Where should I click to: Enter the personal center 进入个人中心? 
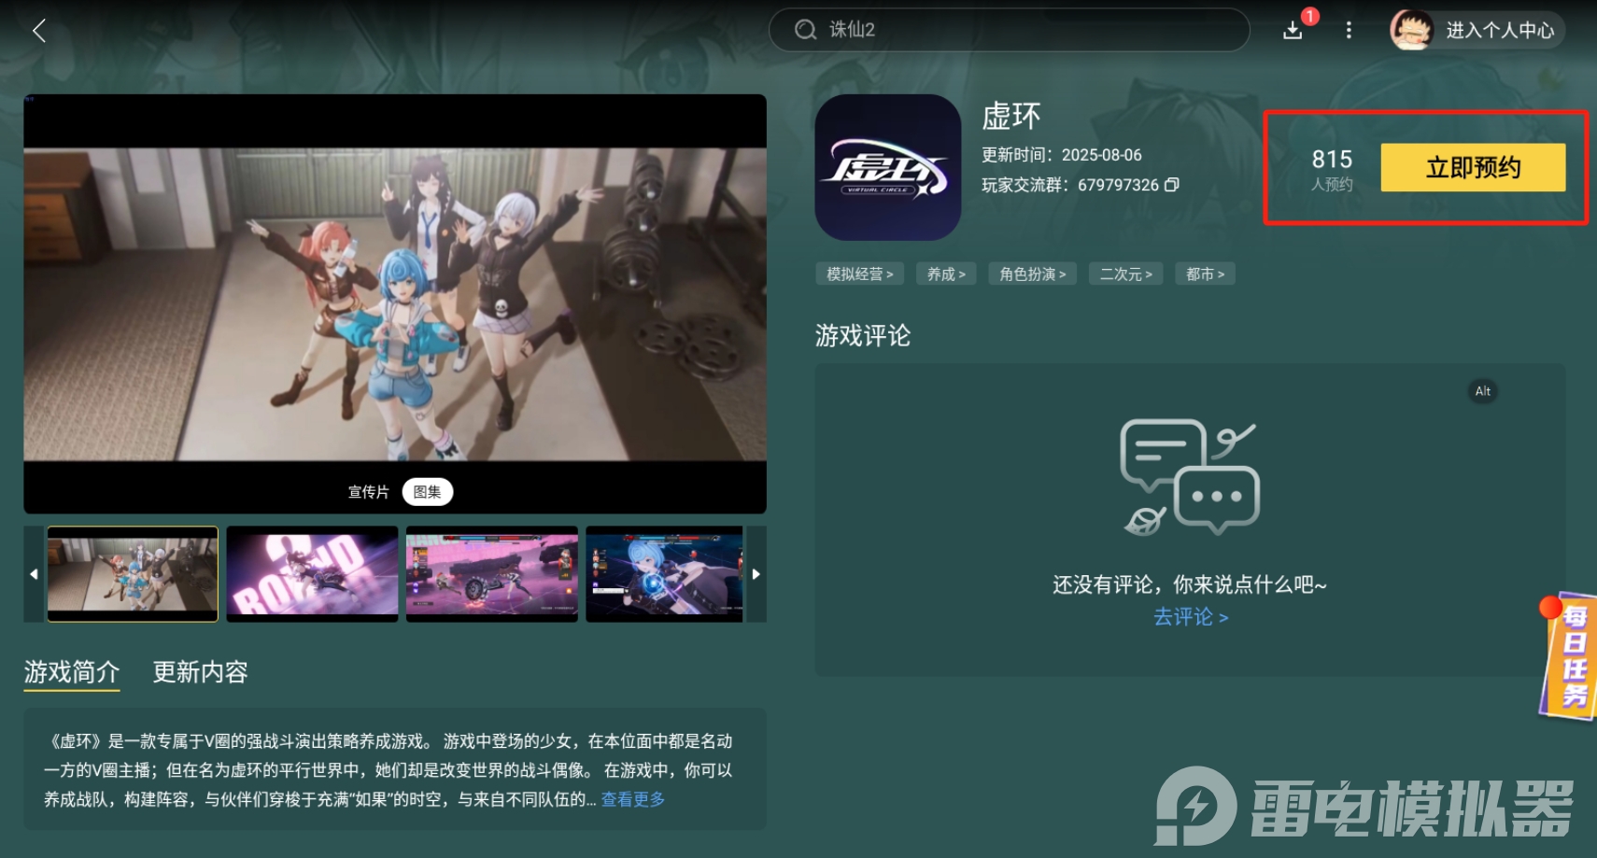pyautogui.click(x=1500, y=31)
